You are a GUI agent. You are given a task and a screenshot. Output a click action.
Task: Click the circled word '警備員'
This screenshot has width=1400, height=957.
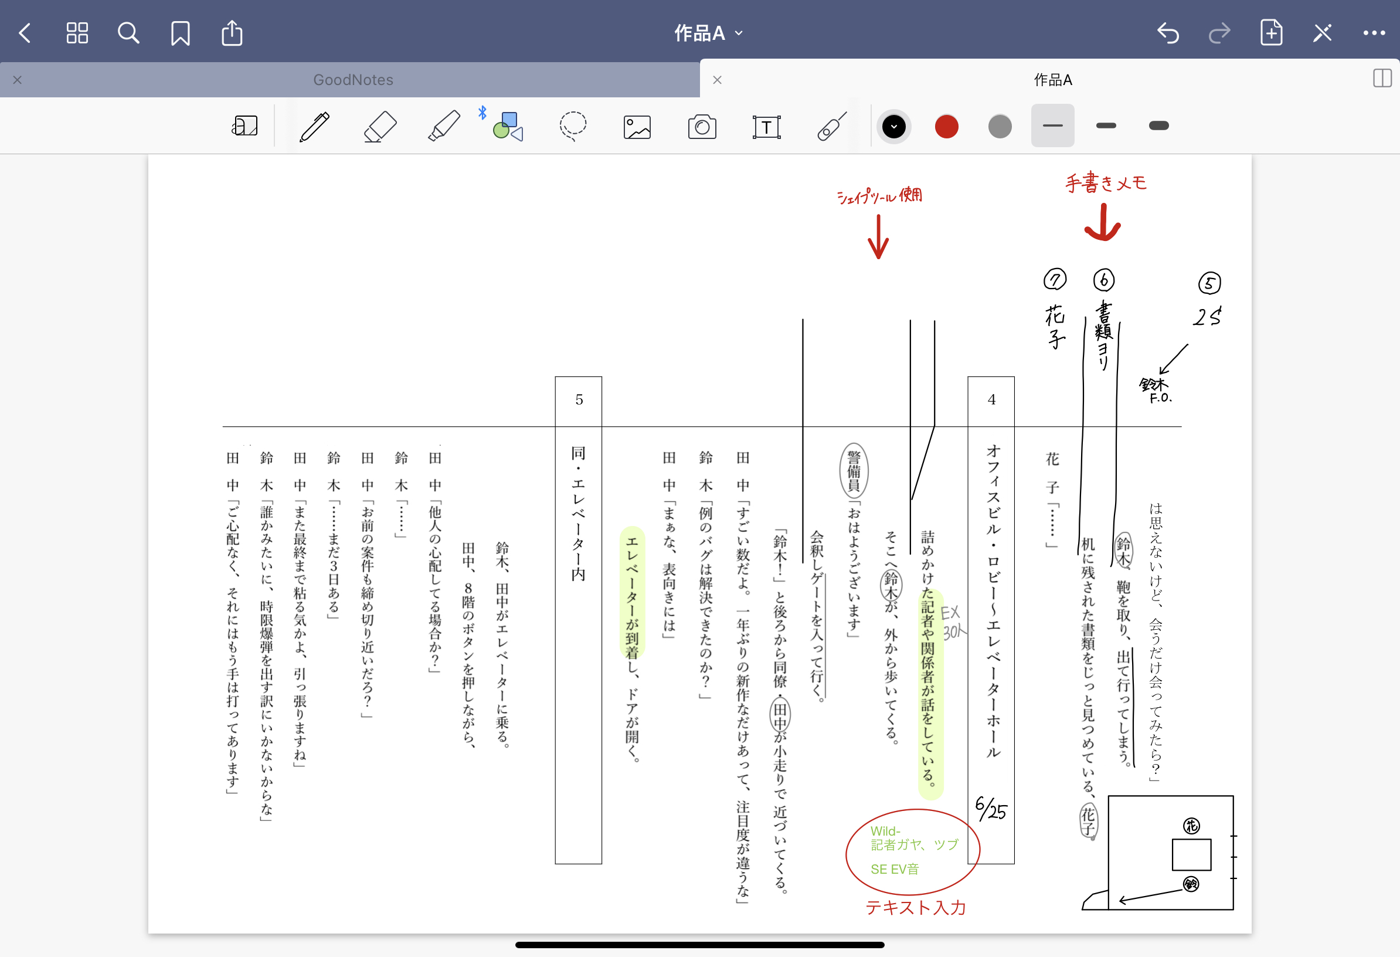pos(854,471)
